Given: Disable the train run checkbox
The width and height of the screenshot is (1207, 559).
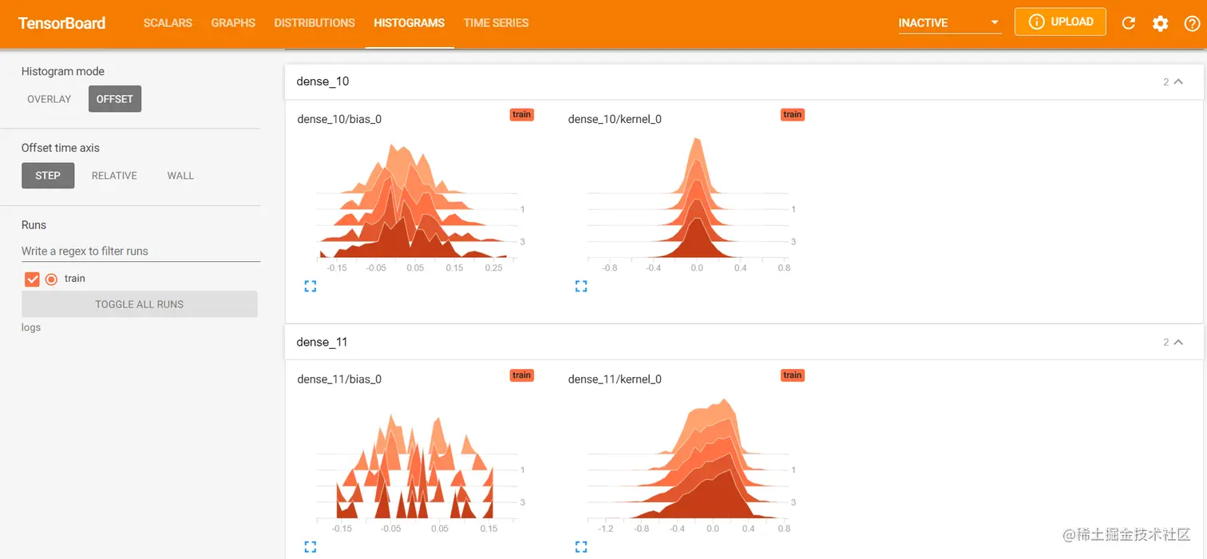Looking at the screenshot, I should [32, 278].
